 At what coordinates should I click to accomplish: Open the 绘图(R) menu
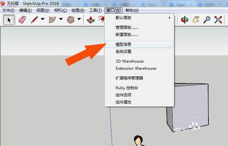point(78,10)
